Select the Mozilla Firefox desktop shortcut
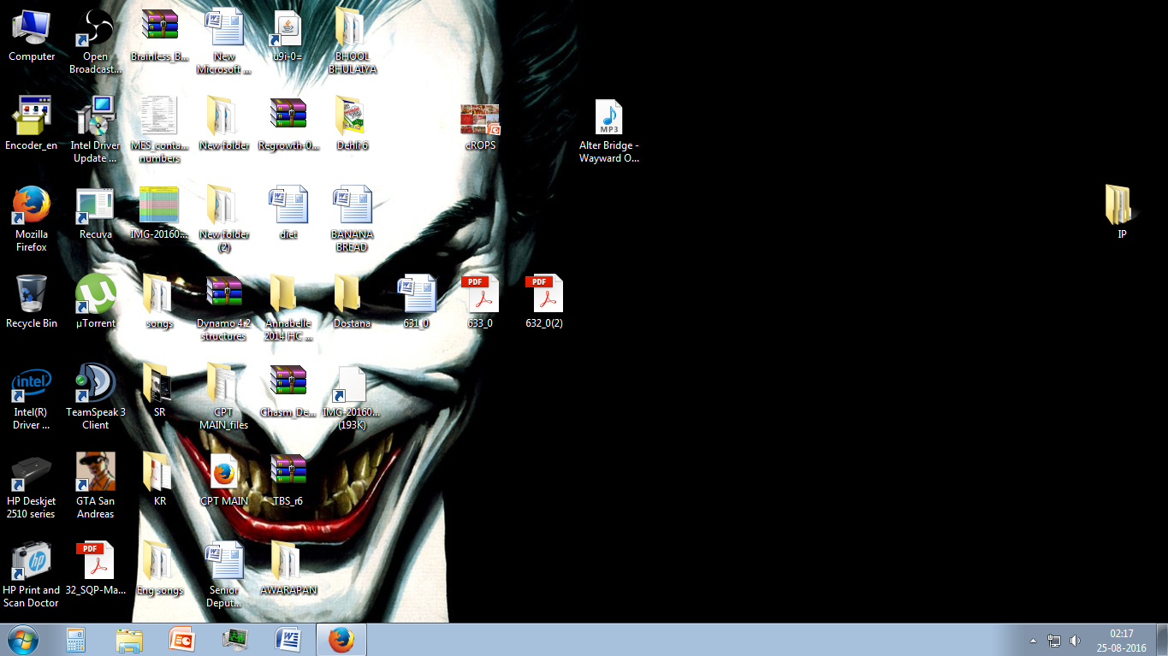The image size is (1168, 656). [32, 219]
